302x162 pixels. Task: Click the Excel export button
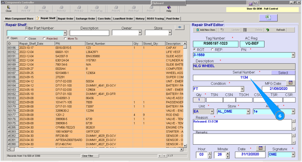point(268,18)
